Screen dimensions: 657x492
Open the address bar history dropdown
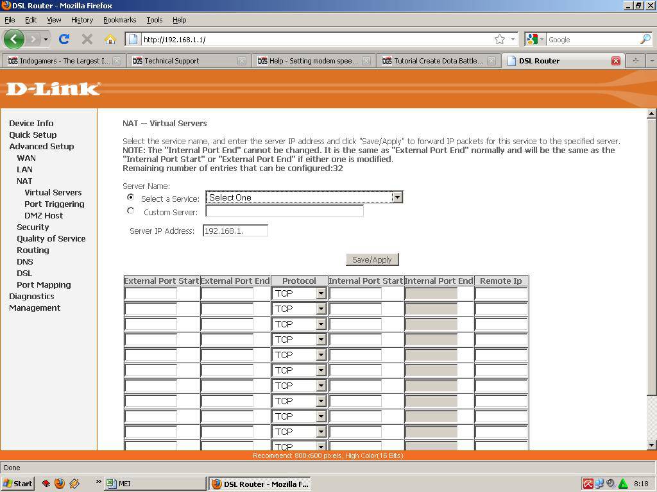pos(513,39)
